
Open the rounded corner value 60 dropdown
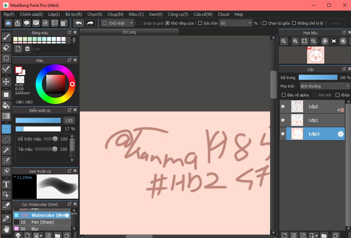(236, 23)
